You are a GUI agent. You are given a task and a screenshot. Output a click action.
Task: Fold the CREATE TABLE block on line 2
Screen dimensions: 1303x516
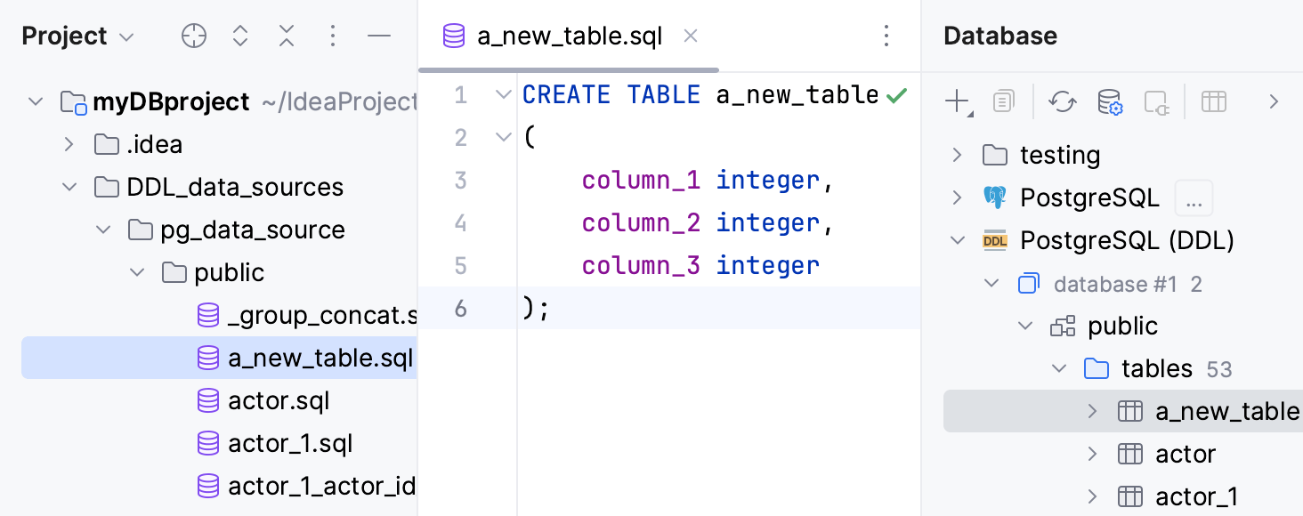503,137
